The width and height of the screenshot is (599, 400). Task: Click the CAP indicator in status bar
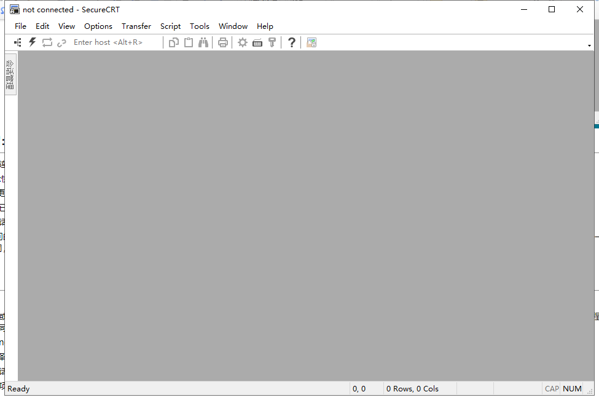pyautogui.click(x=552, y=389)
